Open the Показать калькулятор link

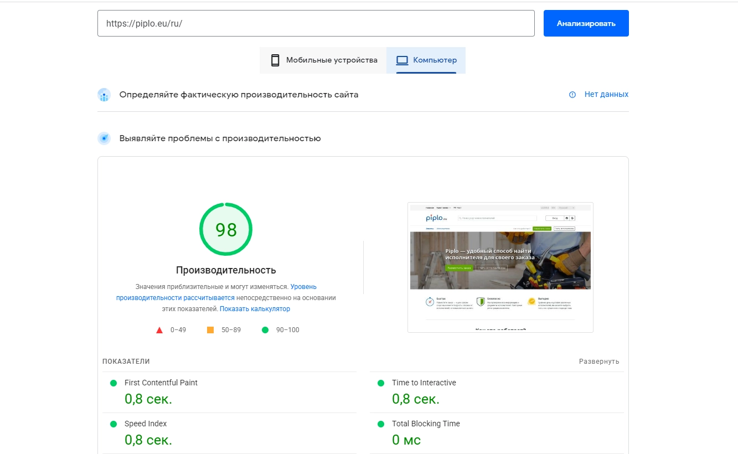coord(255,309)
